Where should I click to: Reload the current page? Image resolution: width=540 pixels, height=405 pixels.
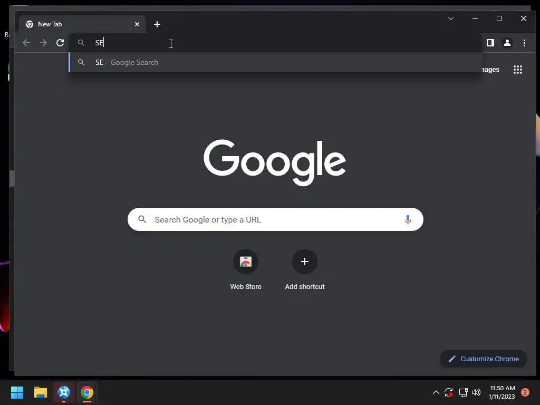(60, 43)
